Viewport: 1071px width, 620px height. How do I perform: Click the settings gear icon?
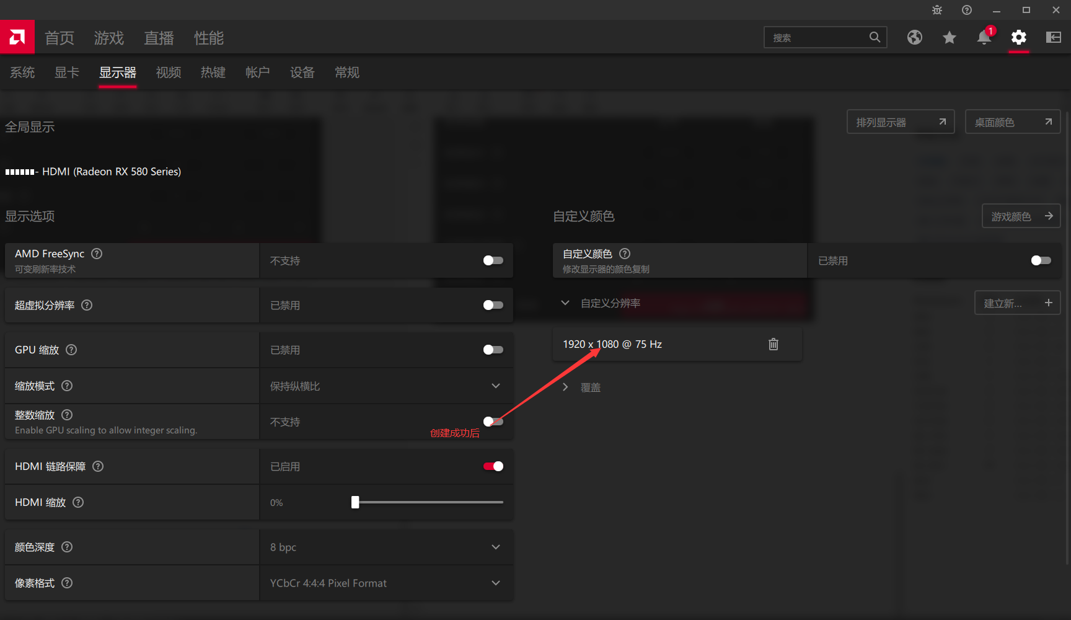coord(1018,38)
